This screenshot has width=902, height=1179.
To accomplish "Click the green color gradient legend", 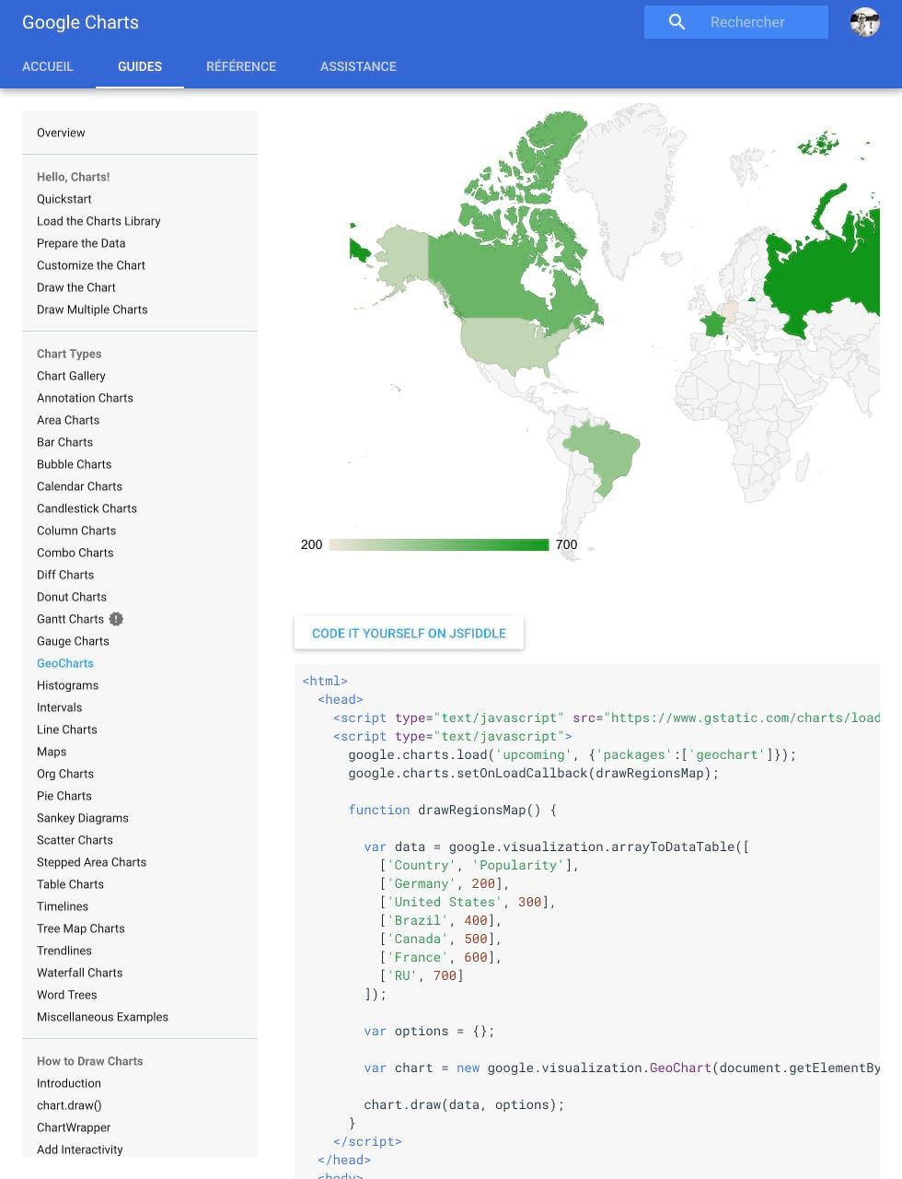I will pos(439,544).
